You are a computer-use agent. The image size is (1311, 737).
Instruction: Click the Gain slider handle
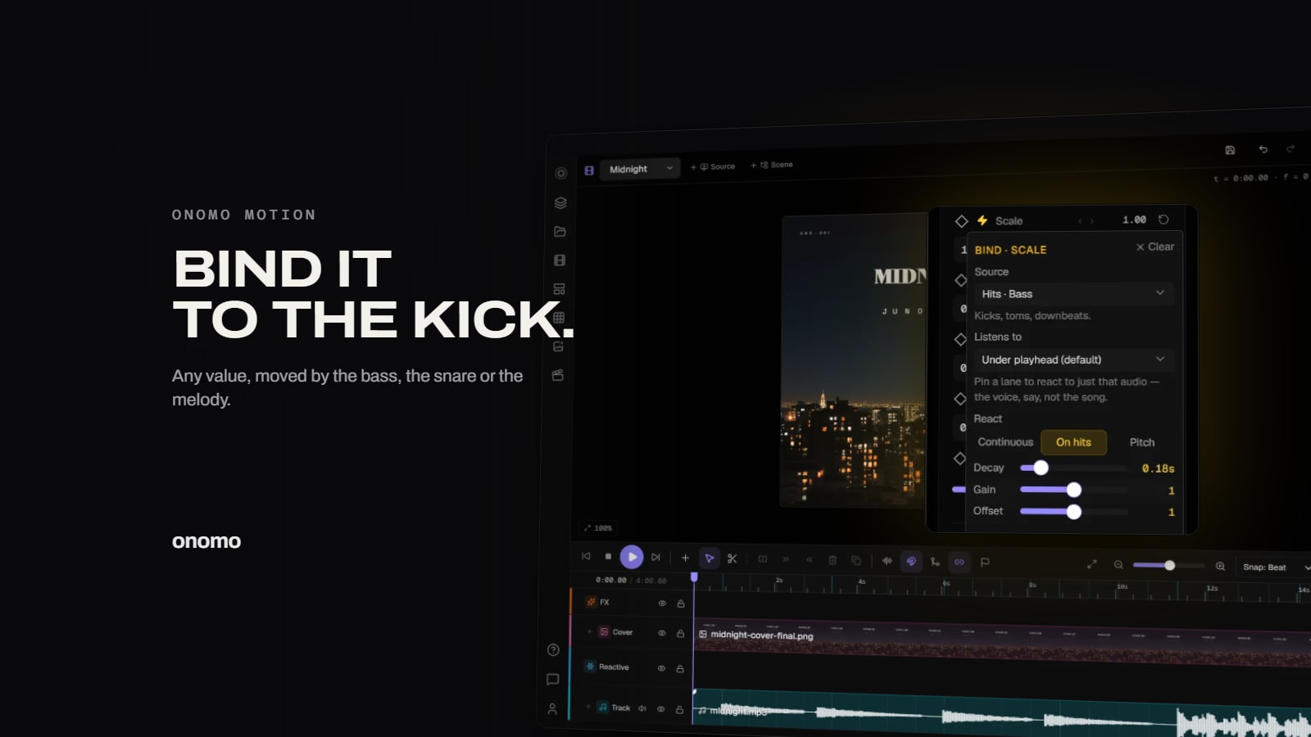pyautogui.click(x=1073, y=490)
